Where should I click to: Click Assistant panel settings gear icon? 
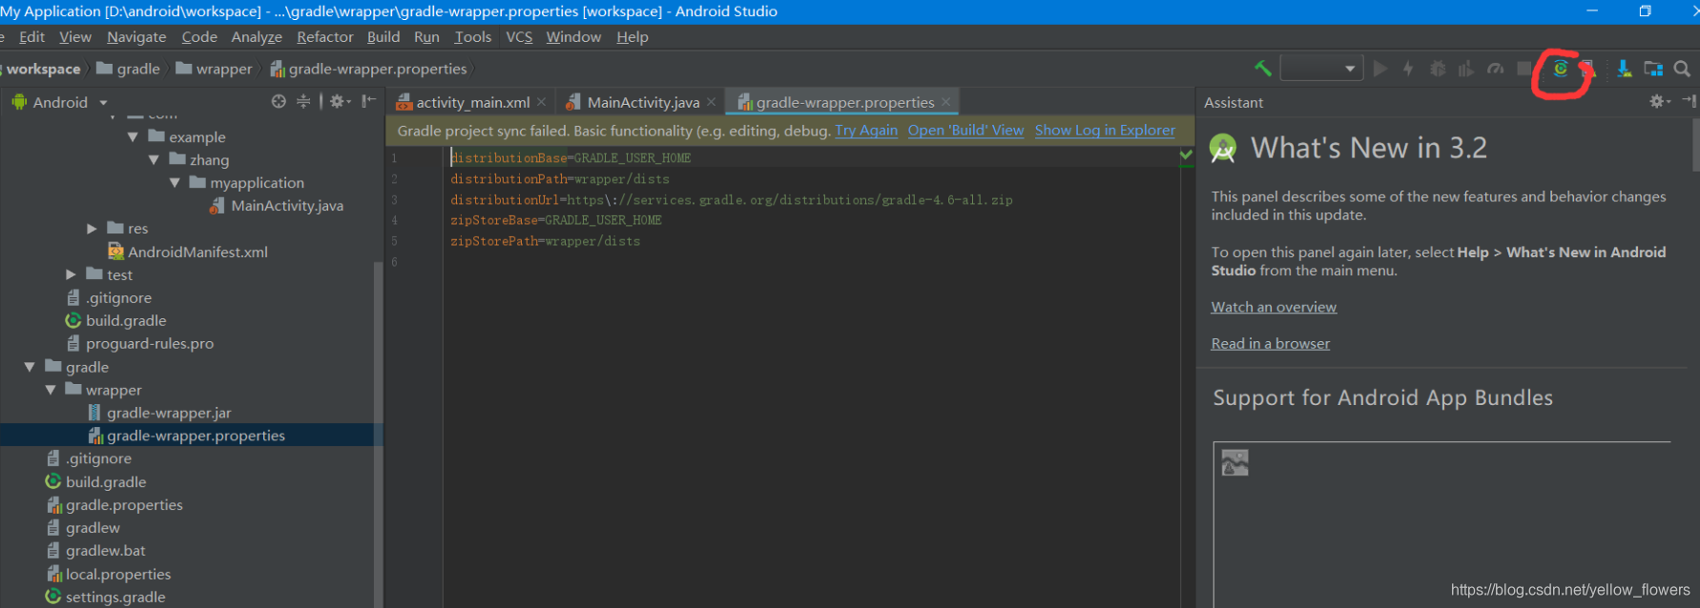[x=1659, y=101]
